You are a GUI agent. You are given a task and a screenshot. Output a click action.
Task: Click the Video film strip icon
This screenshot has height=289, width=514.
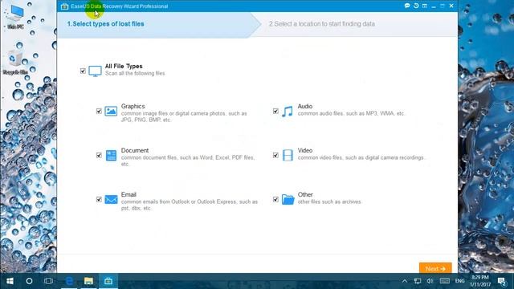288,155
